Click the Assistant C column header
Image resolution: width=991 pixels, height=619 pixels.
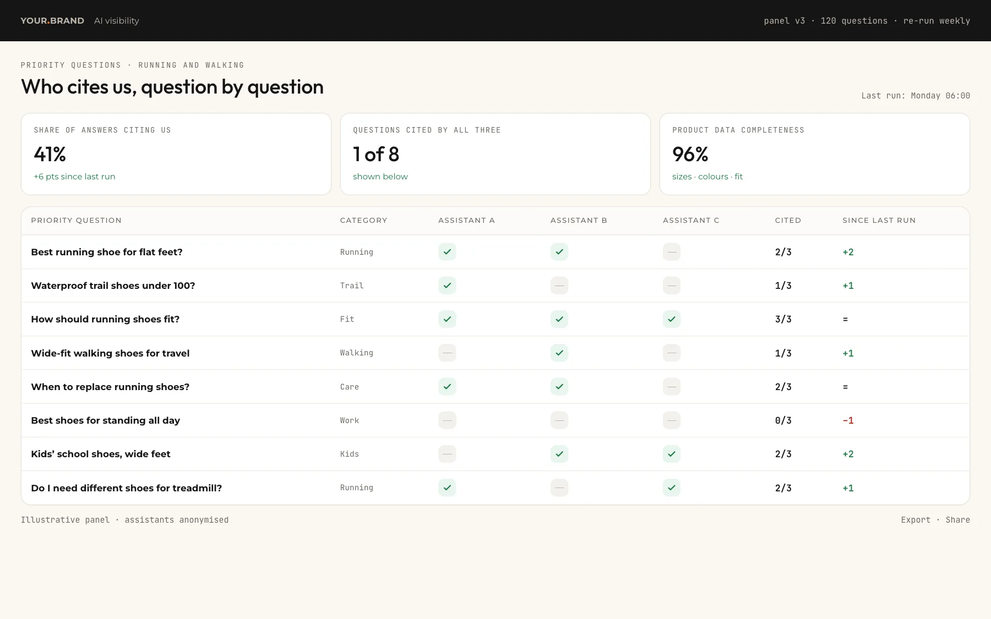(x=691, y=220)
